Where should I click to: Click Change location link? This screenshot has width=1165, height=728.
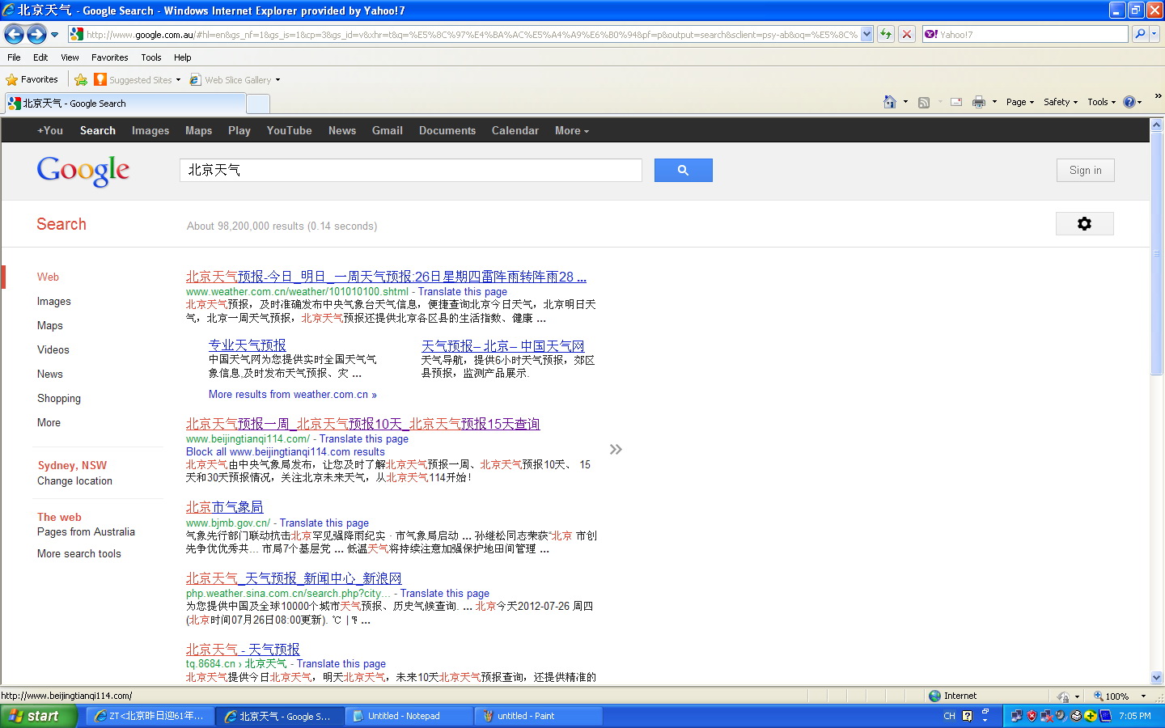point(74,480)
